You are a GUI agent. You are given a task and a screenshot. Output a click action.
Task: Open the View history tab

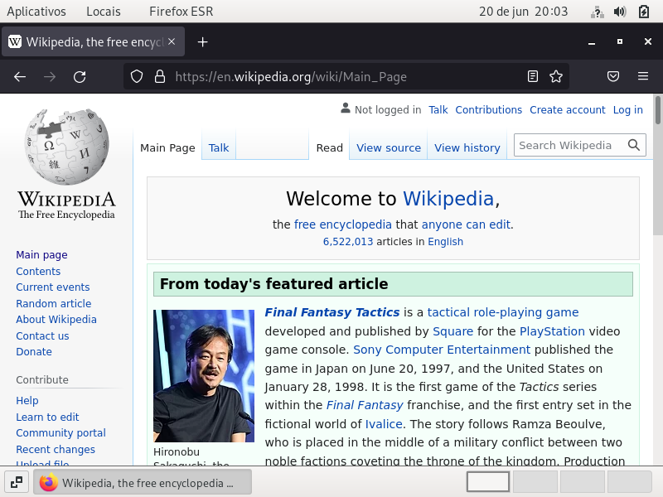pyautogui.click(x=467, y=148)
